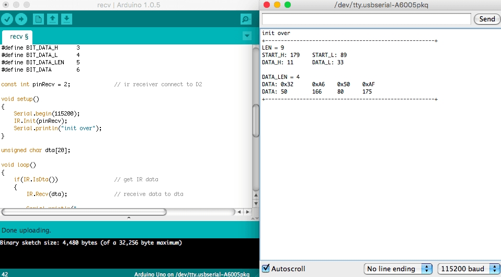
Task: Click the Upload arrow icon
Action: [21, 19]
